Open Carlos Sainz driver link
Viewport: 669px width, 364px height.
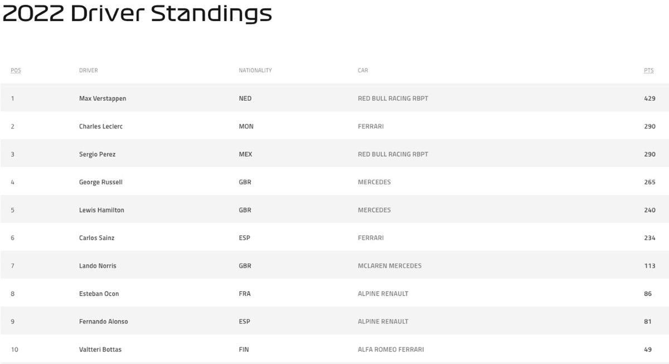point(97,238)
